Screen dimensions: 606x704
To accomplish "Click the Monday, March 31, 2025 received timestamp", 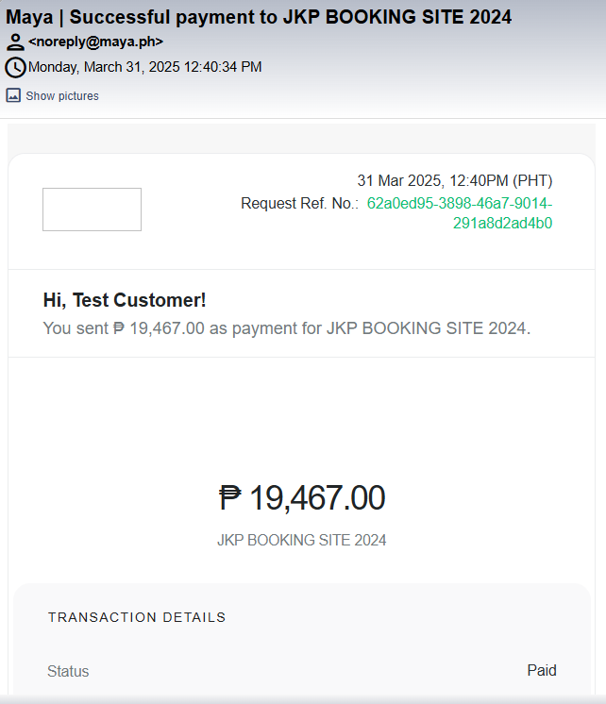I will tap(145, 67).
